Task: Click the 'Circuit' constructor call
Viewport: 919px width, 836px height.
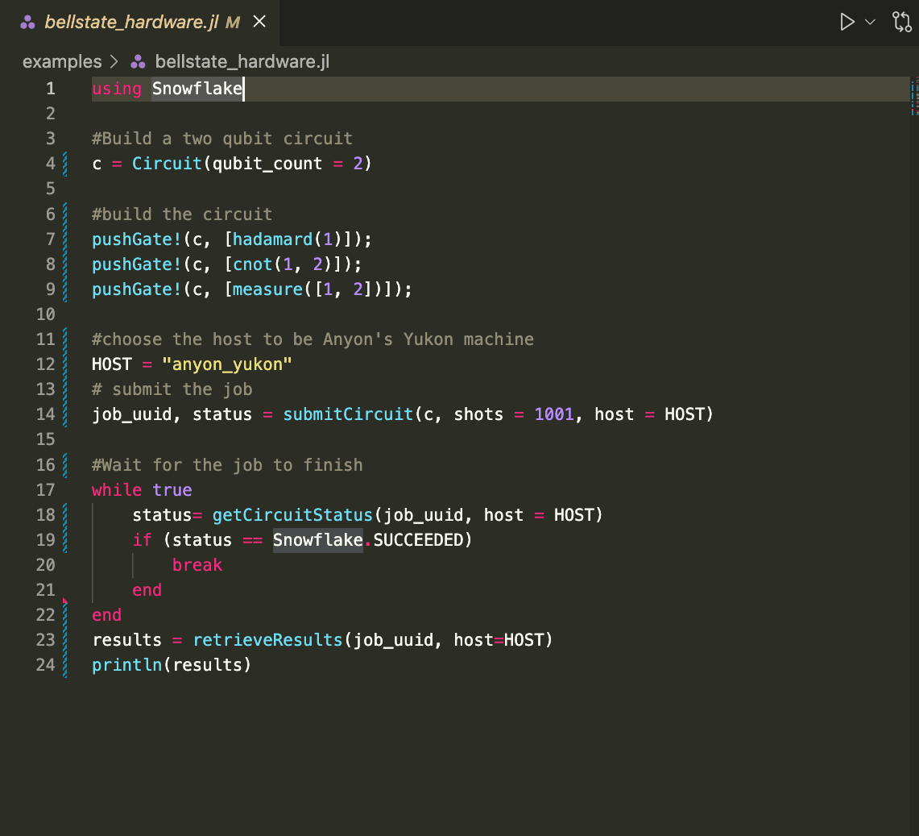Action: (167, 164)
